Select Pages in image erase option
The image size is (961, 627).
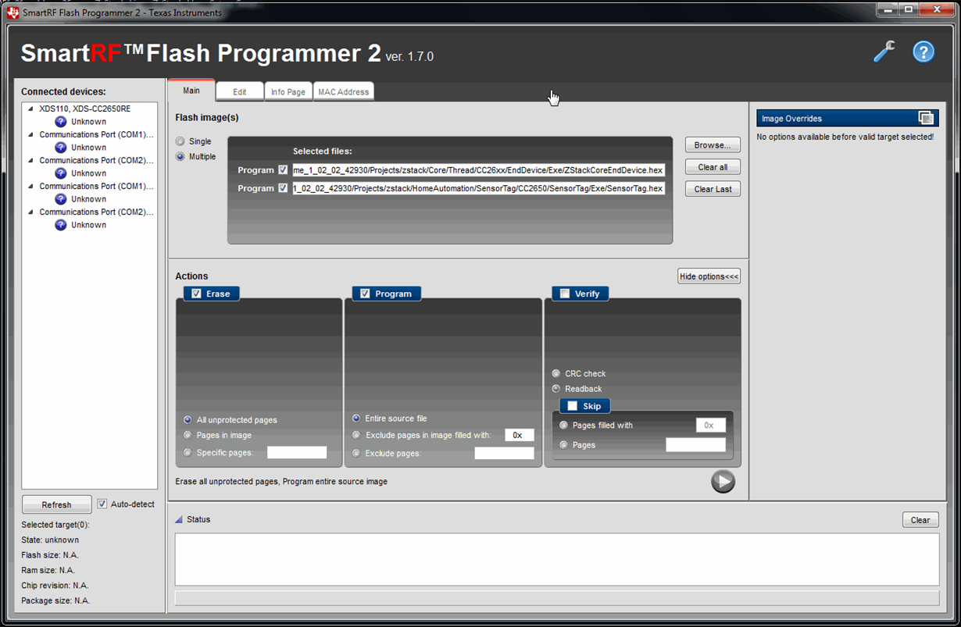[x=188, y=435]
